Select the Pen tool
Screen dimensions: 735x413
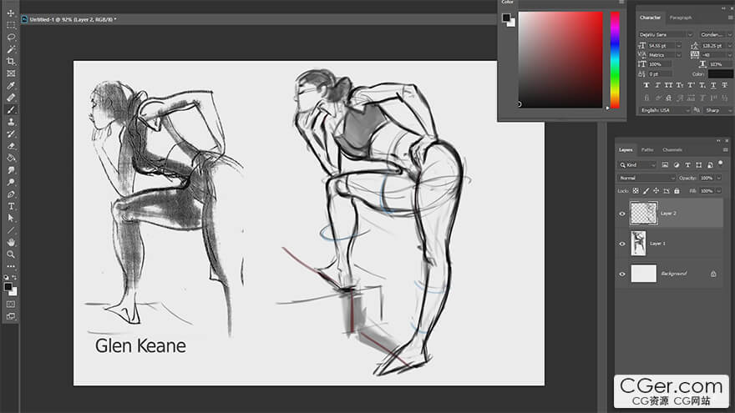pyautogui.click(x=11, y=194)
